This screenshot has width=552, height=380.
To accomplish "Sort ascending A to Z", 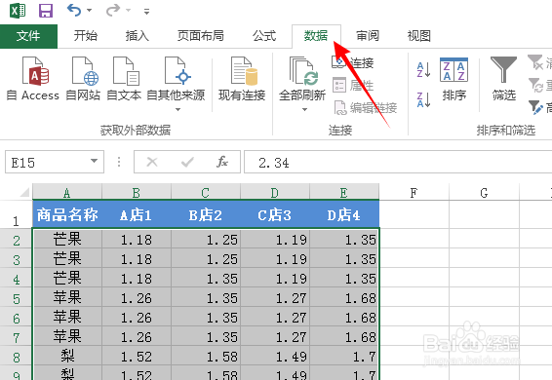I will pos(423,69).
